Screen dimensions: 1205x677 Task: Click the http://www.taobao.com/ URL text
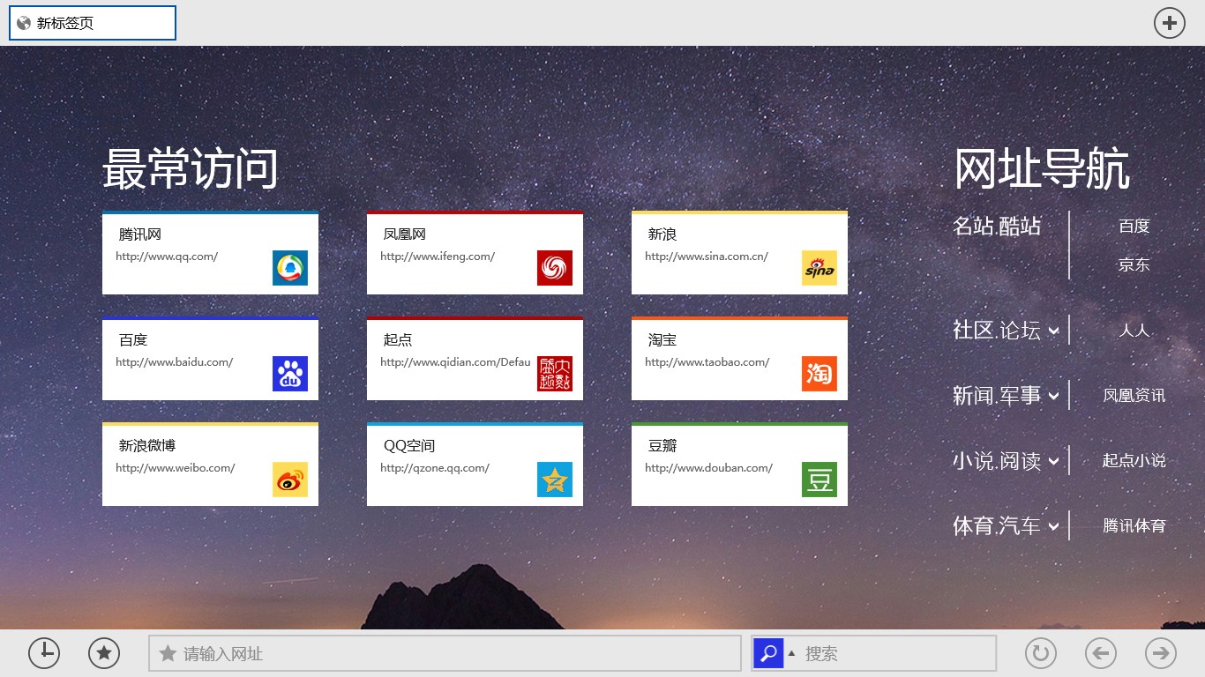[707, 362]
